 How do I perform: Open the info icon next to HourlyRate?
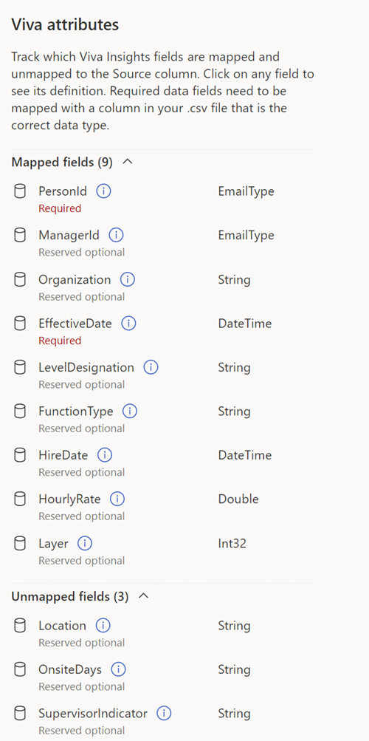point(117,499)
